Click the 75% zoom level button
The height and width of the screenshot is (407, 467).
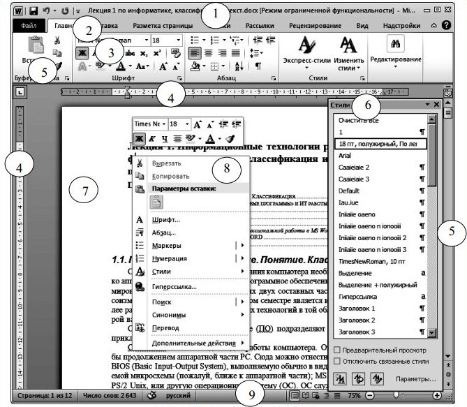pos(354,395)
